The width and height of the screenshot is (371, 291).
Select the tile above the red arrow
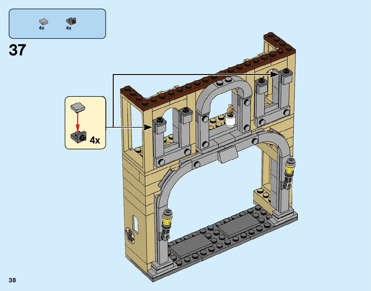pyautogui.click(x=78, y=107)
